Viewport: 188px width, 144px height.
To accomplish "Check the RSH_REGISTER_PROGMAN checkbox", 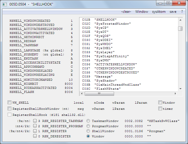I will pyautogui.click(x=35, y=126).
